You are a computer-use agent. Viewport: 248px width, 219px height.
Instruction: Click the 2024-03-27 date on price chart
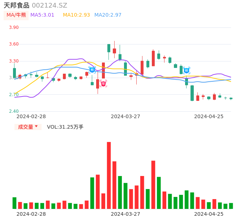(125, 116)
